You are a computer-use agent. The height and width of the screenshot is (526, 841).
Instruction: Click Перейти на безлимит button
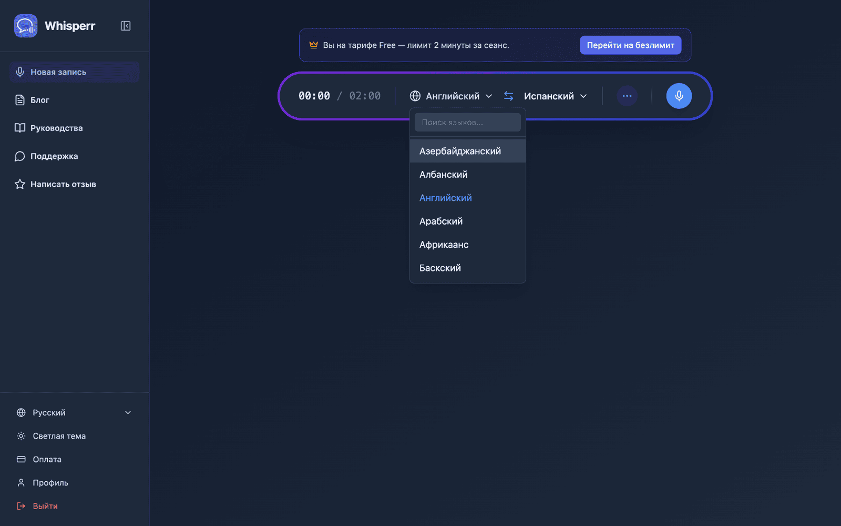coord(630,45)
